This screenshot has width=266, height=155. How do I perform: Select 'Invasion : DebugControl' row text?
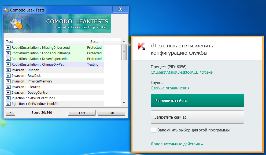(x=30, y=93)
